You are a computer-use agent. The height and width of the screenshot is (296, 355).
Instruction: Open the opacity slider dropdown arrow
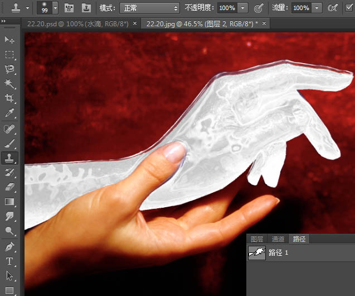click(243, 8)
